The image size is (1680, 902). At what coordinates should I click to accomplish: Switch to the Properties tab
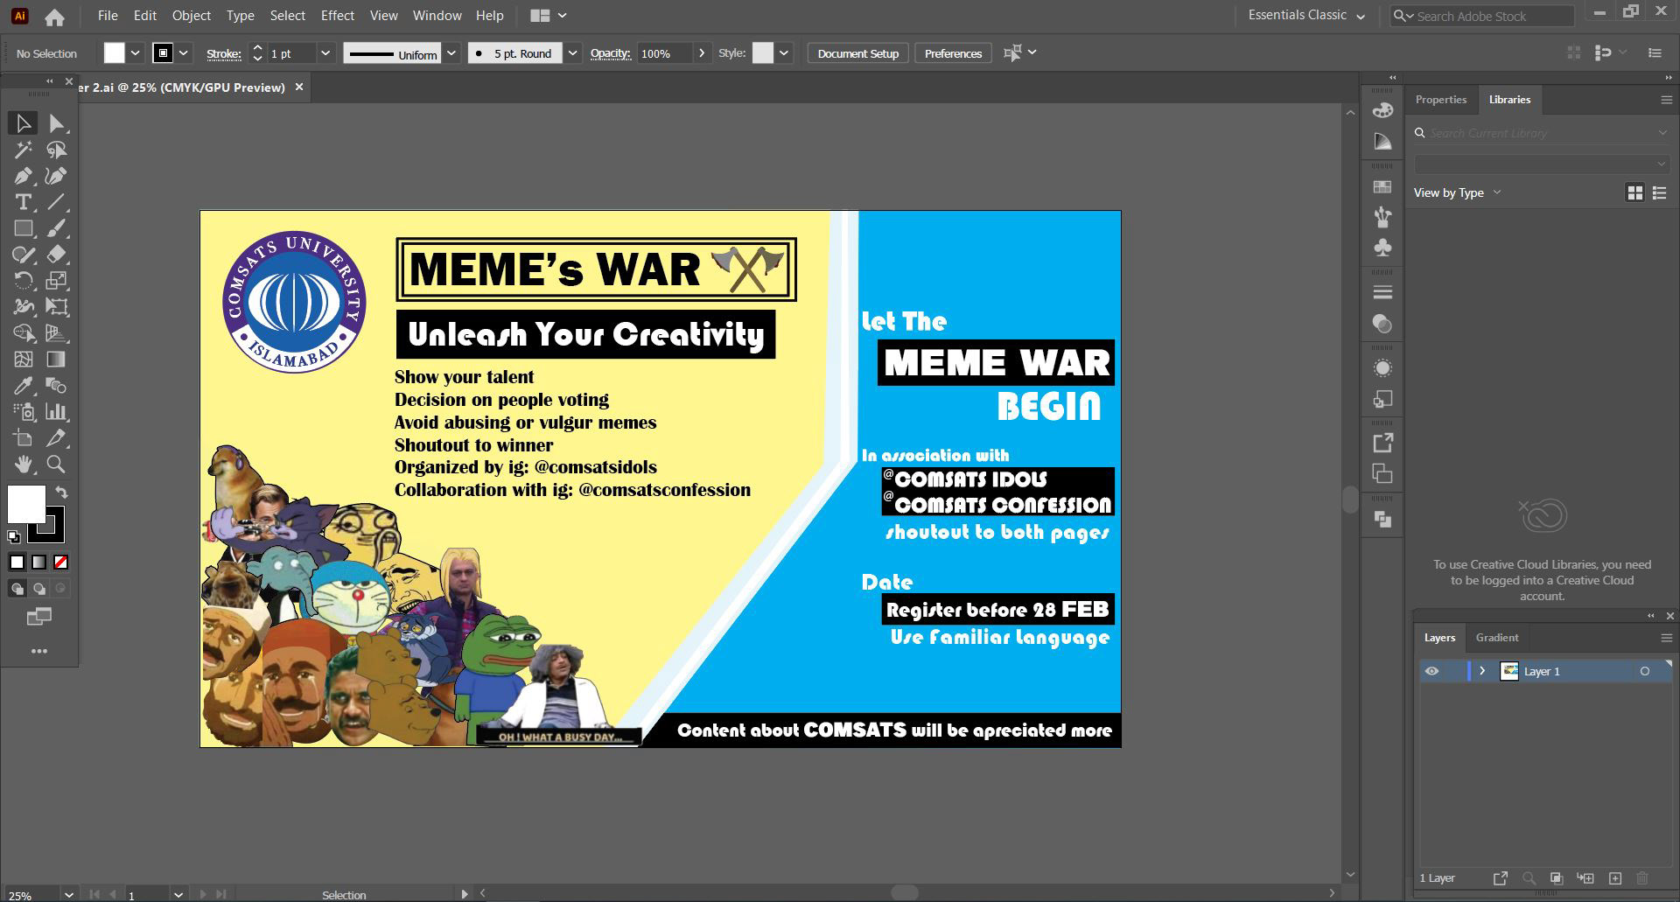1440,100
